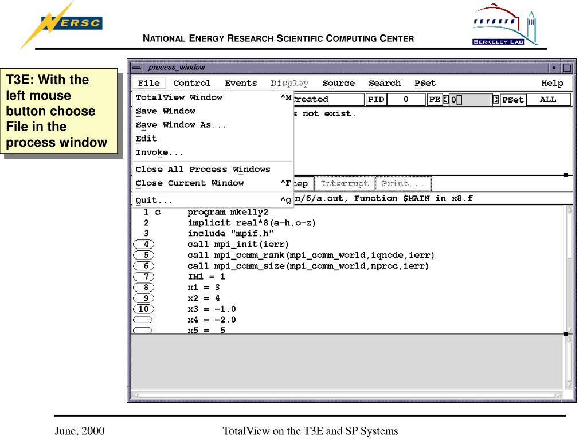Click the line 'include "mpif.h"'

click(230, 234)
